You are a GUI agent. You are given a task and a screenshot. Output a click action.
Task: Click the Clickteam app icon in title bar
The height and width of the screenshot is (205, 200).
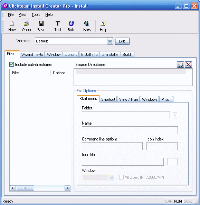pyautogui.click(x=5, y=6)
